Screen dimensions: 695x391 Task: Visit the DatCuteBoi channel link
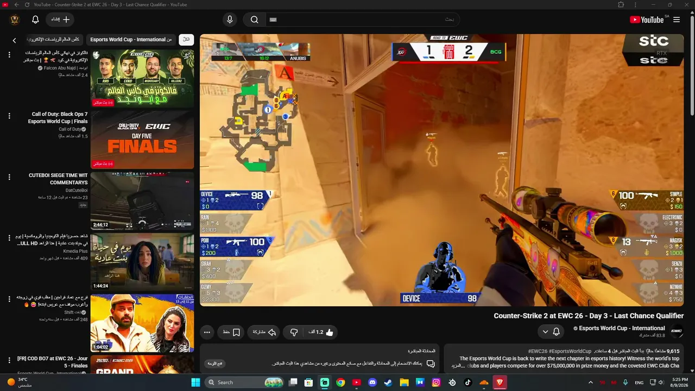(77, 191)
